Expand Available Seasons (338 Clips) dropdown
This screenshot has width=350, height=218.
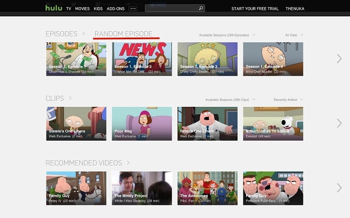pyautogui.click(x=230, y=100)
